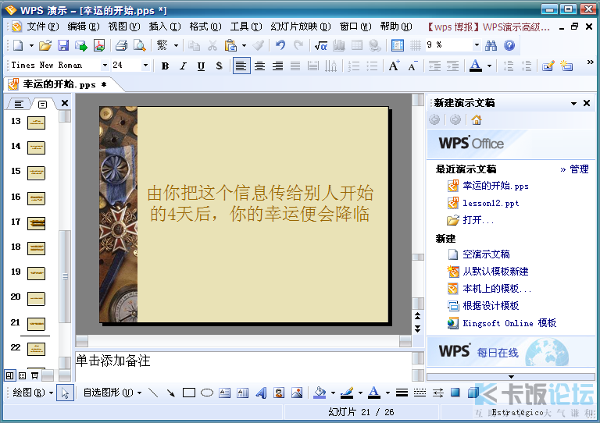Image resolution: width=600 pixels, height=423 pixels.
Task: Cut selection with the scissors icon
Action: tap(212, 45)
